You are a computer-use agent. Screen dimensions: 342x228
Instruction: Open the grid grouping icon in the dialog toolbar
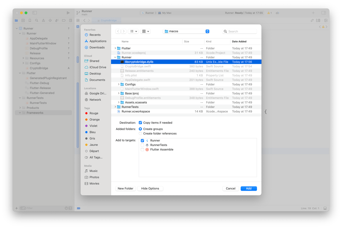pyautogui.click(x=145, y=31)
